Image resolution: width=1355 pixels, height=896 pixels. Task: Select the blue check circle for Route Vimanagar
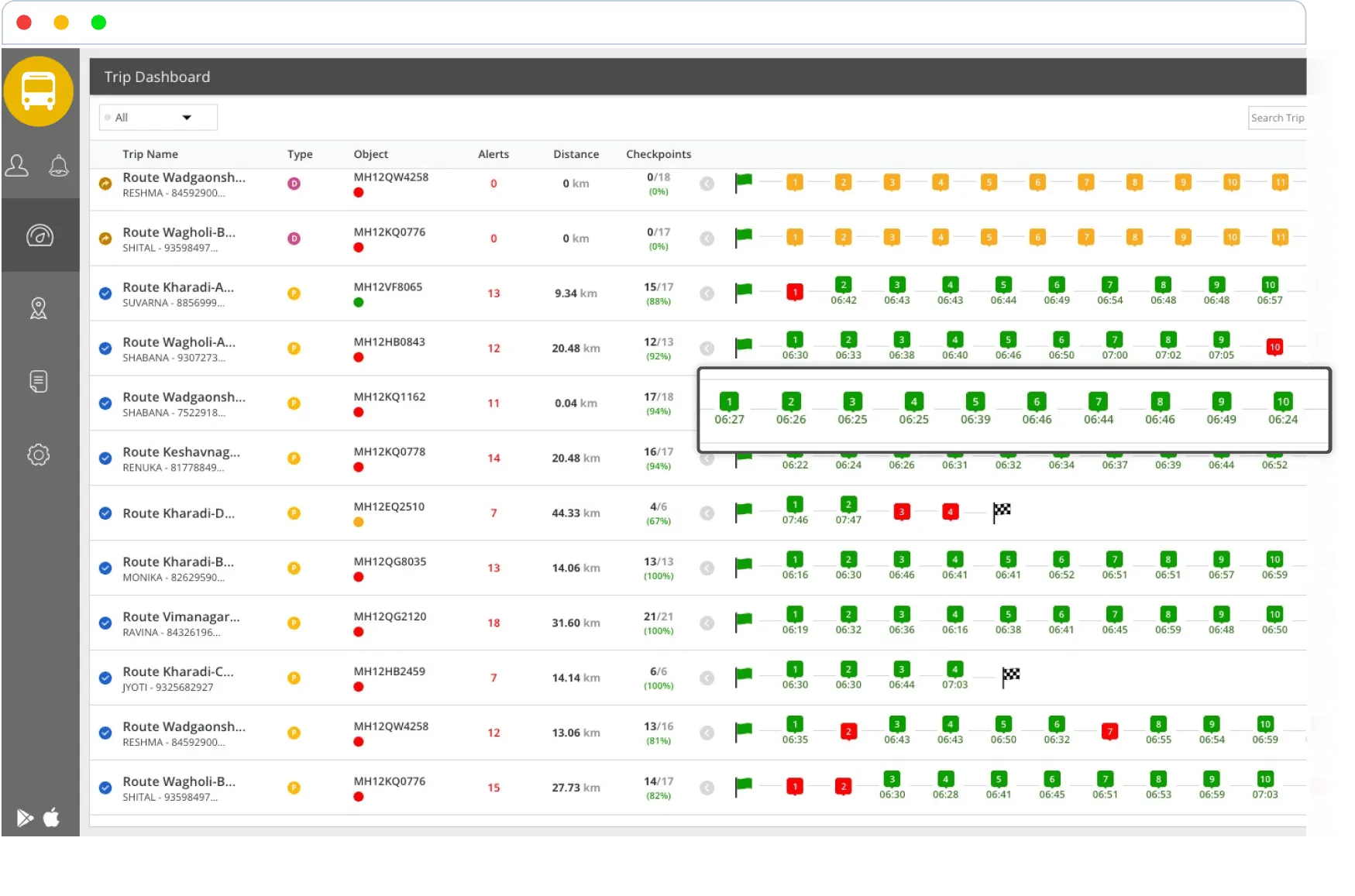[x=105, y=623]
